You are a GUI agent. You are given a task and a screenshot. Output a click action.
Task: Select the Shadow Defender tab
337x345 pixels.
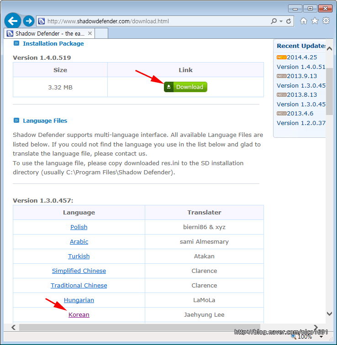(x=49, y=33)
